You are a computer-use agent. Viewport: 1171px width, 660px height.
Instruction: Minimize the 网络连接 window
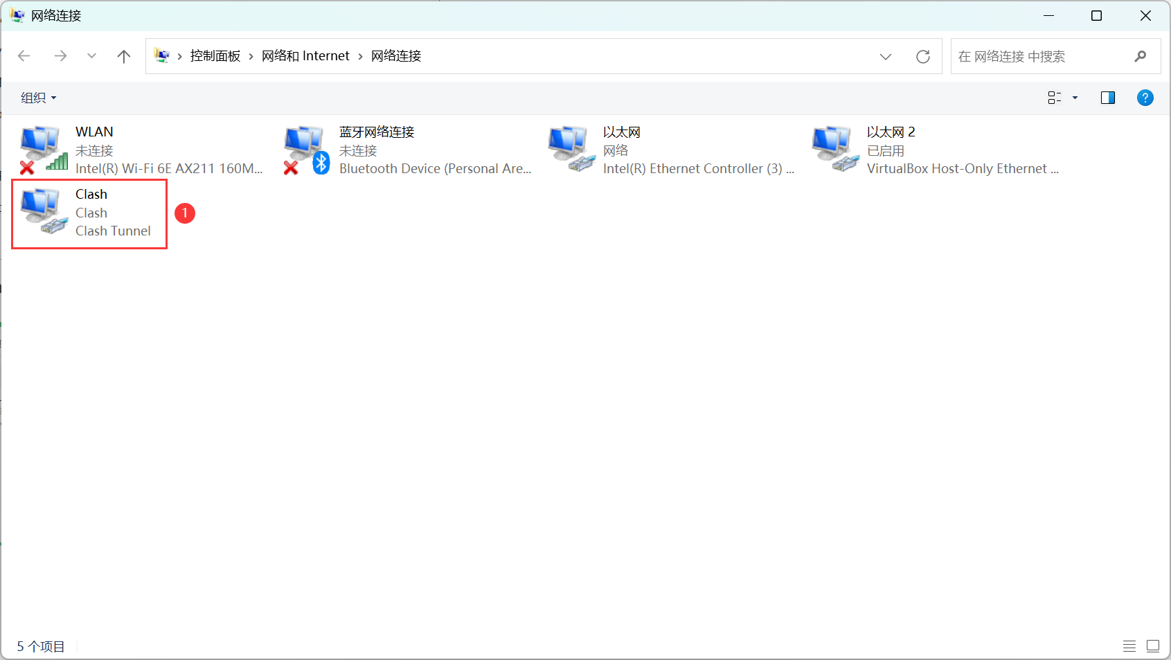pyautogui.click(x=1049, y=15)
